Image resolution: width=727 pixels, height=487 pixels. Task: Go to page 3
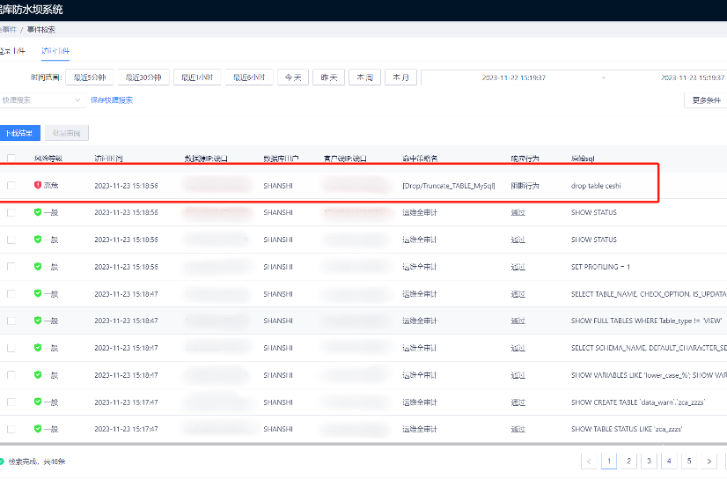coord(650,461)
